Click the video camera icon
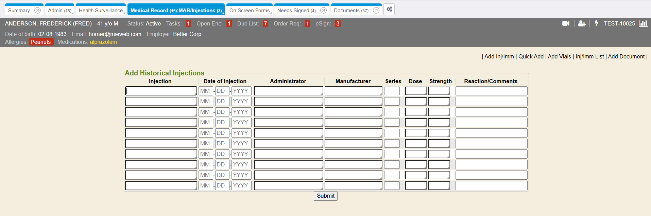This screenshot has height=216, width=651. tap(566, 23)
